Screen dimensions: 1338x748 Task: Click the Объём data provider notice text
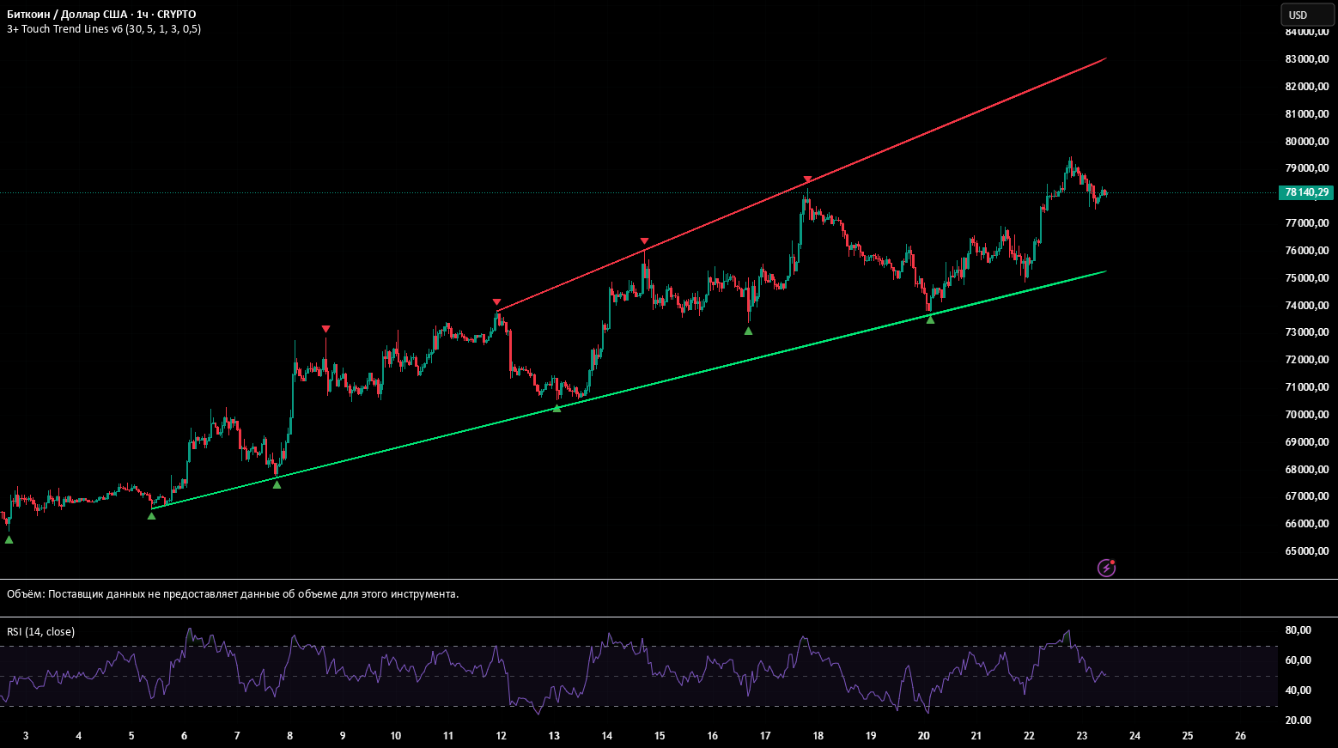(233, 594)
